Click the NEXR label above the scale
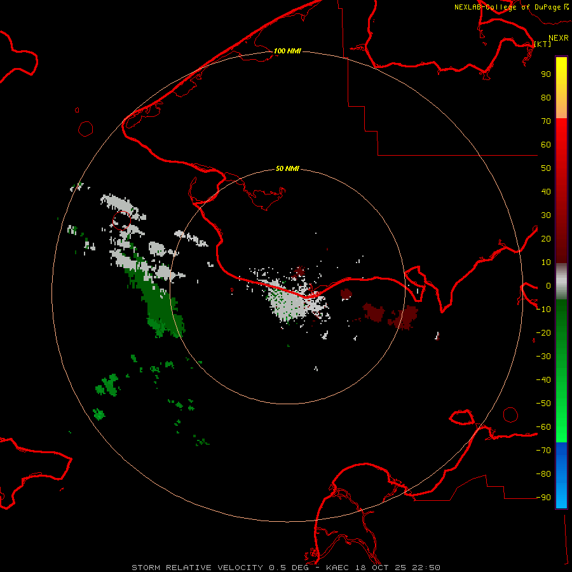 click(559, 38)
